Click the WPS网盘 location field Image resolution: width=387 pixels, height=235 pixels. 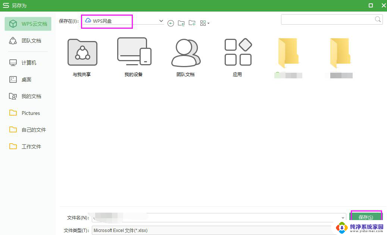(123, 21)
